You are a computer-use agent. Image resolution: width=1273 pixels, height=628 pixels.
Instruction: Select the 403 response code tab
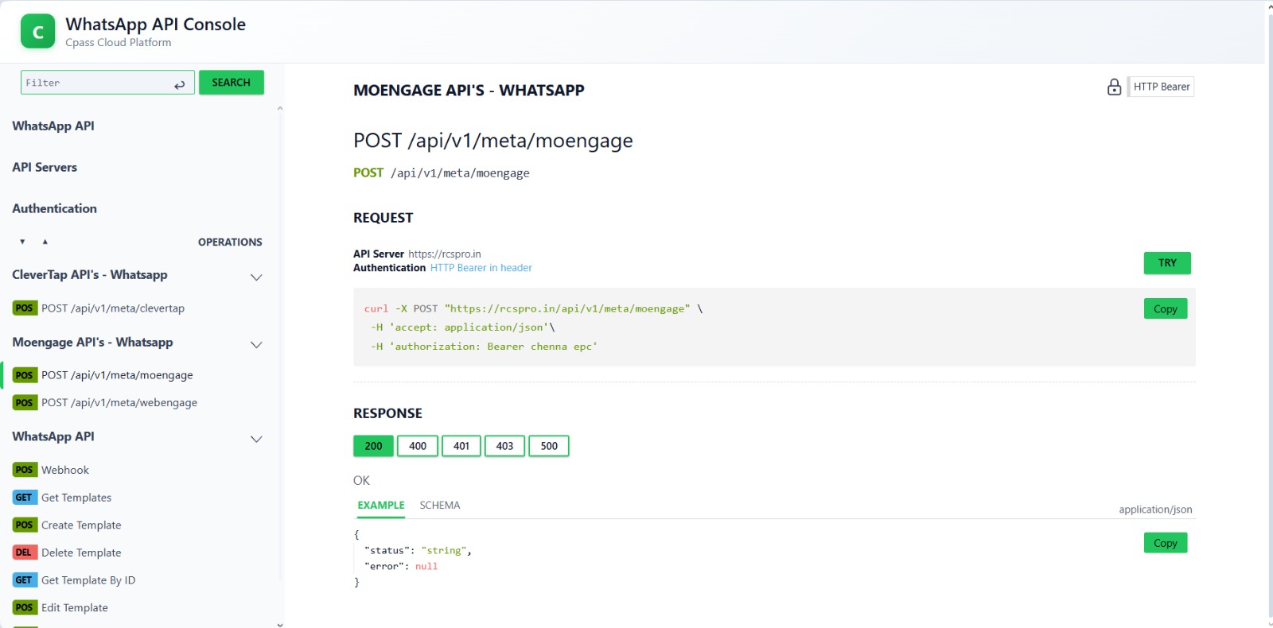[504, 446]
